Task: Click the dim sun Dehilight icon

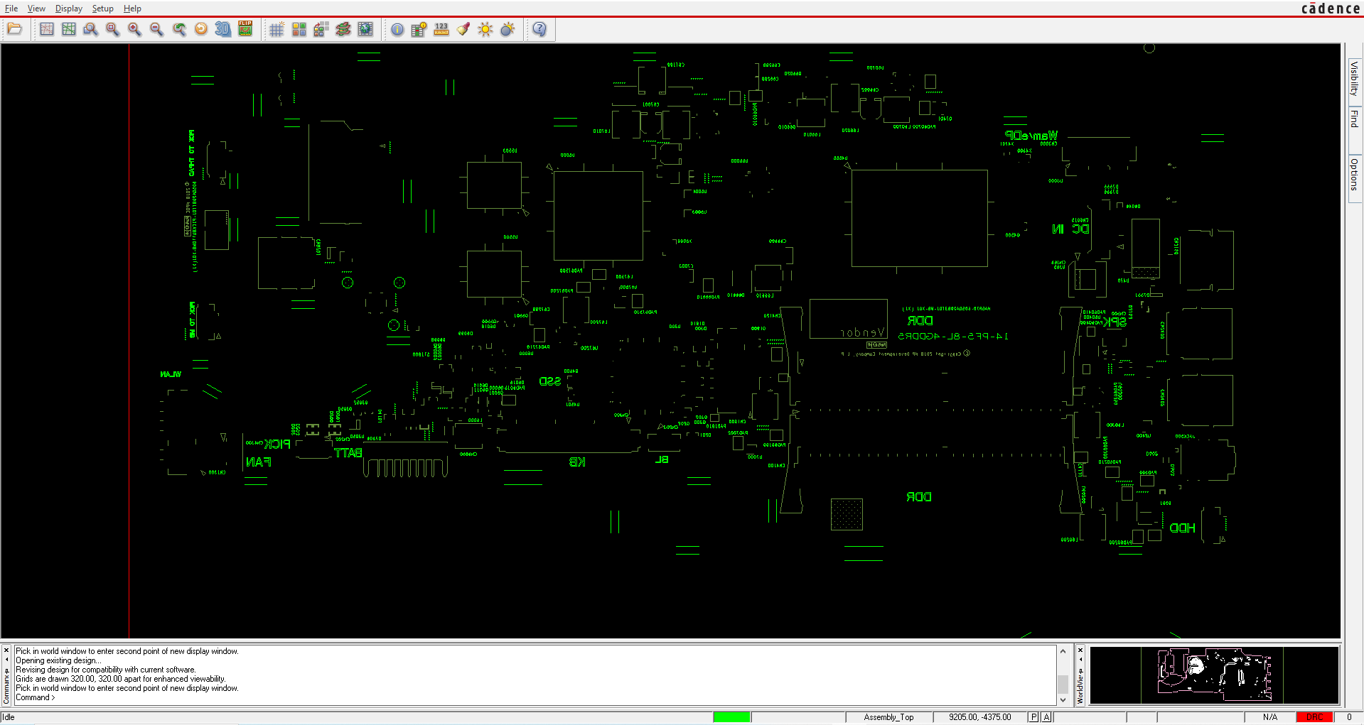Action: tap(508, 29)
